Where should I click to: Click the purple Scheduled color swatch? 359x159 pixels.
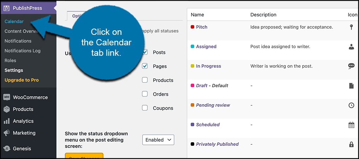(192, 124)
